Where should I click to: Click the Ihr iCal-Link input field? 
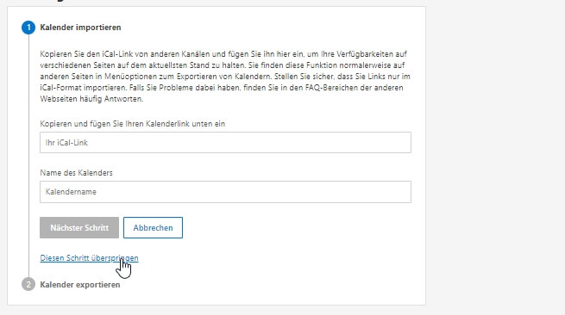point(225,142)
